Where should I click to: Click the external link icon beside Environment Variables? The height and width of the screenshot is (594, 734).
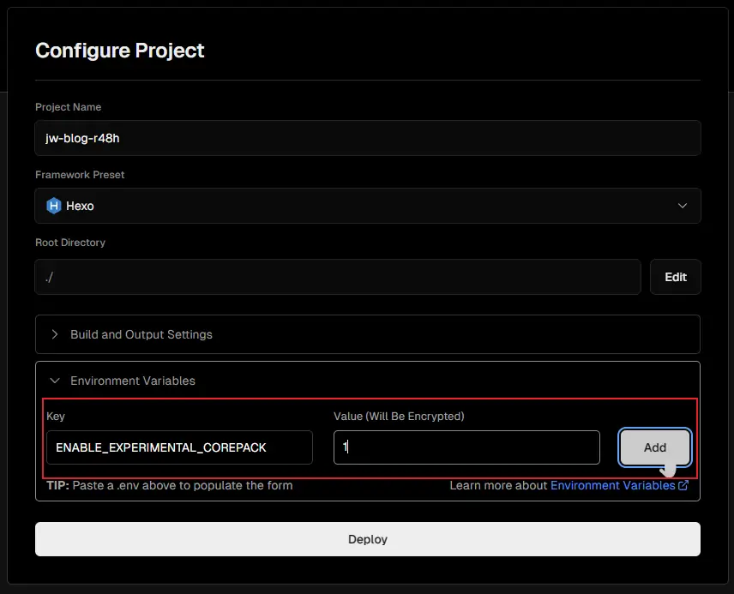pyautogui.click(x=683, y=486)
